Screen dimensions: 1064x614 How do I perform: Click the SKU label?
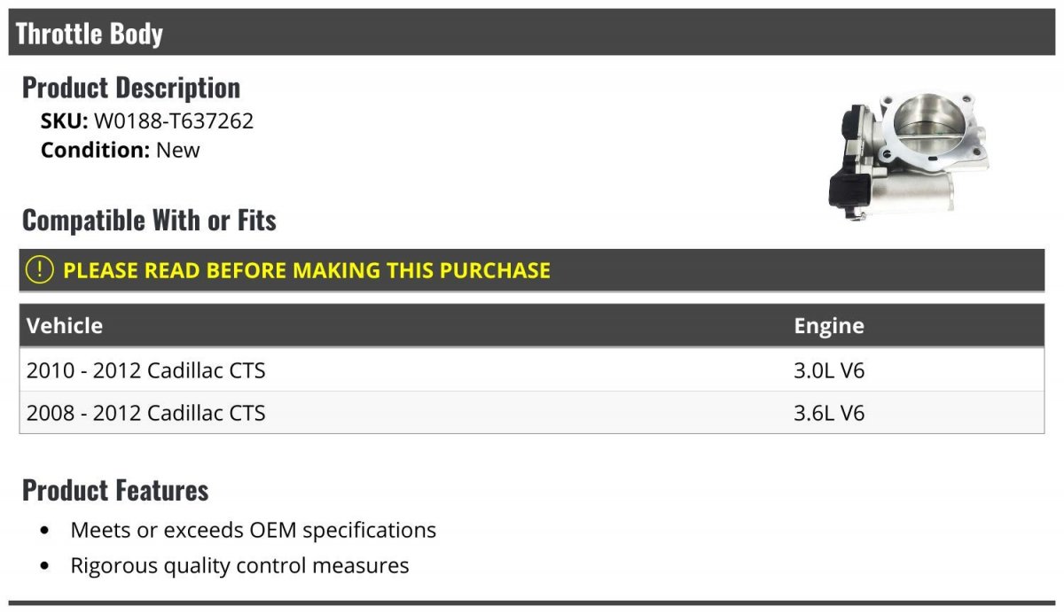pos(64,121)
